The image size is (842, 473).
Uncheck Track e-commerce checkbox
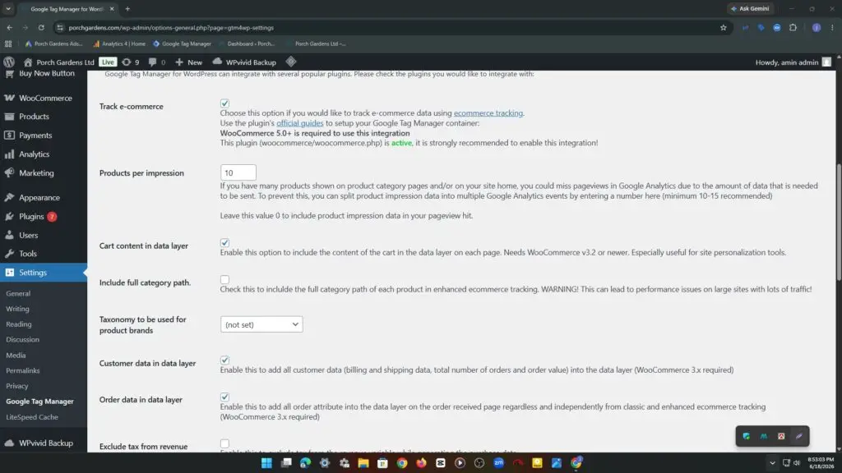coord(224,103)
